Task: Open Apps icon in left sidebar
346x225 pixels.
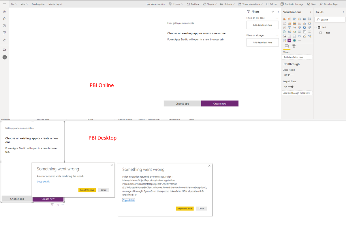Action: tap(4, 33)
